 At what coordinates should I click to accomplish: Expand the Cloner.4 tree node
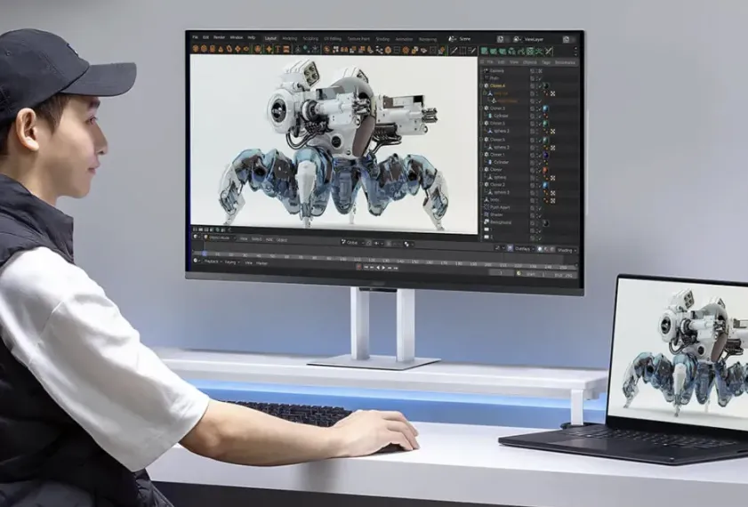[x=481, y=85]
